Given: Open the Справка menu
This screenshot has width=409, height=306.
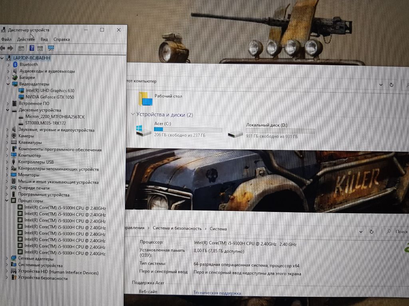Looking at the screenshot, I should 62,39.
